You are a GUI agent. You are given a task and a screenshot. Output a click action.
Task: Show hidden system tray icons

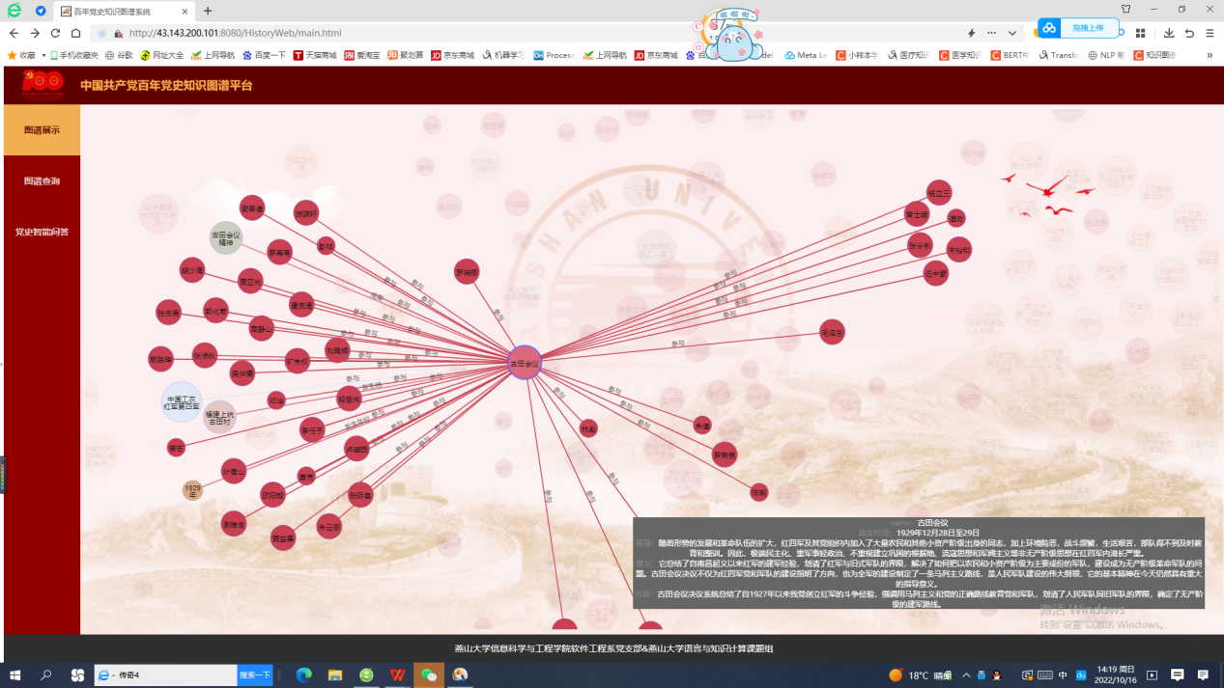pos(965,675)
